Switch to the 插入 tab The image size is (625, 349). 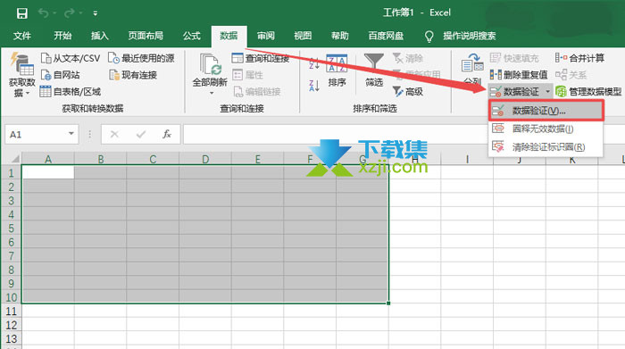[x=100, y=36]
